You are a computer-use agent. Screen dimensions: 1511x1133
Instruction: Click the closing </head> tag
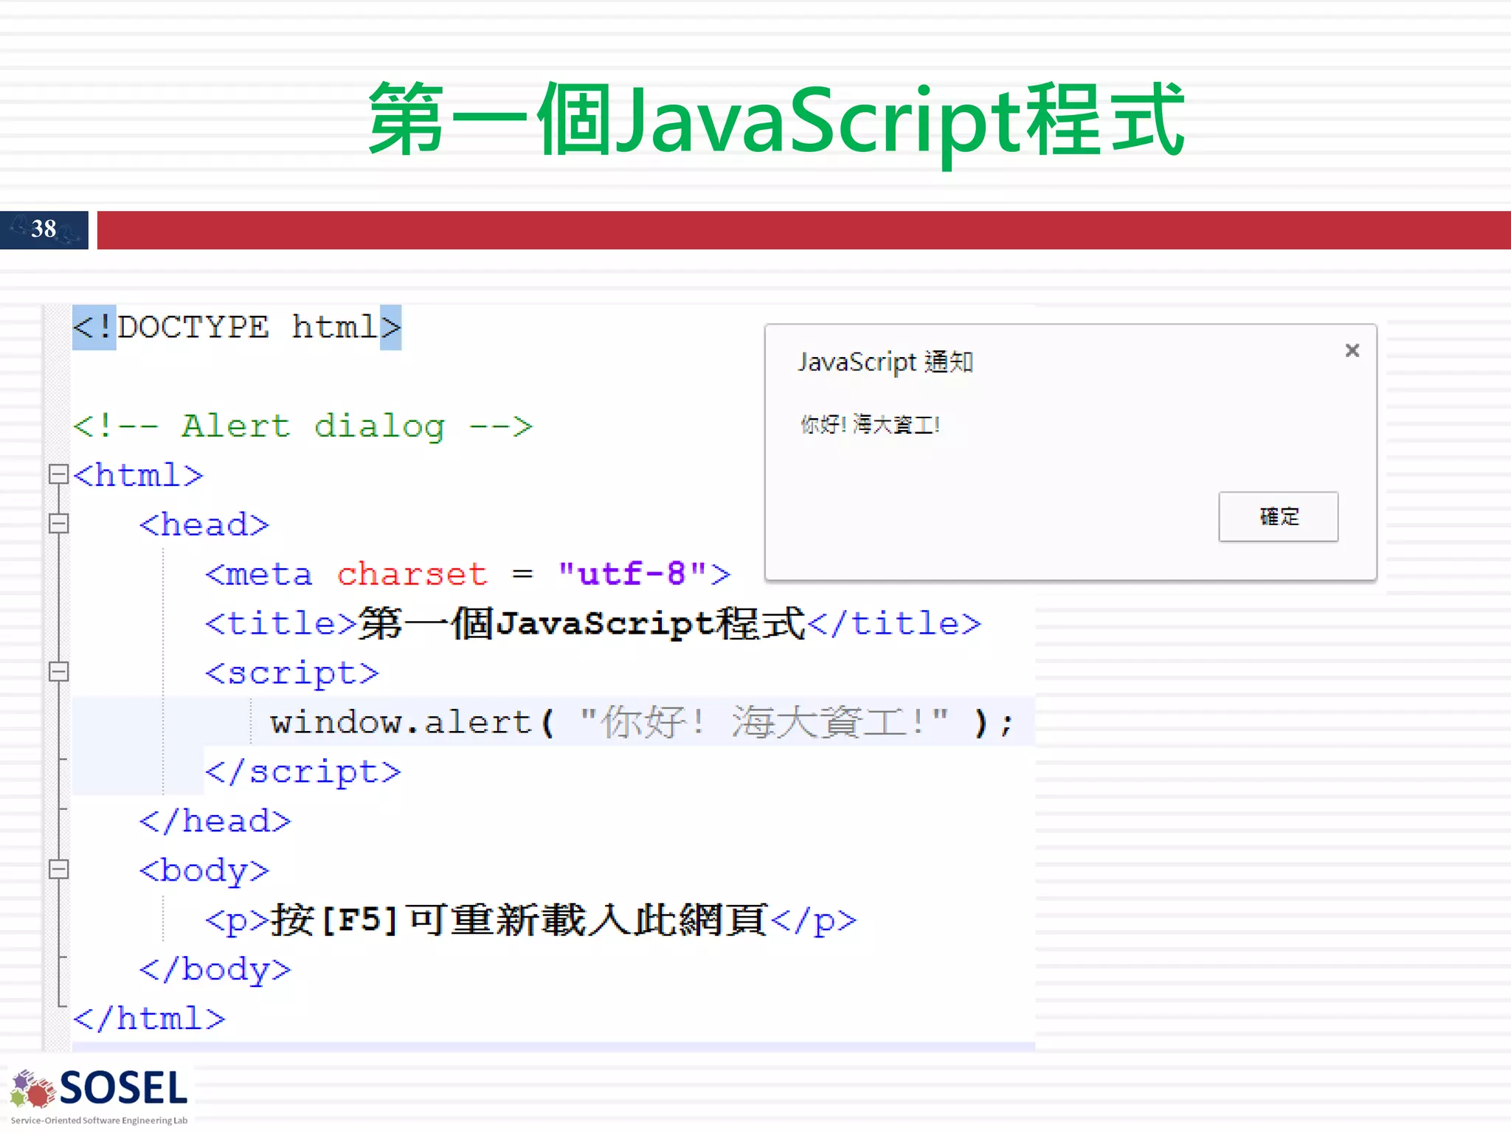(215, 821)
